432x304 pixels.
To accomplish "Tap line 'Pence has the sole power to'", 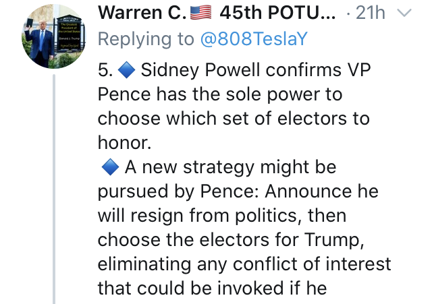I will click(x=220, y=94).
